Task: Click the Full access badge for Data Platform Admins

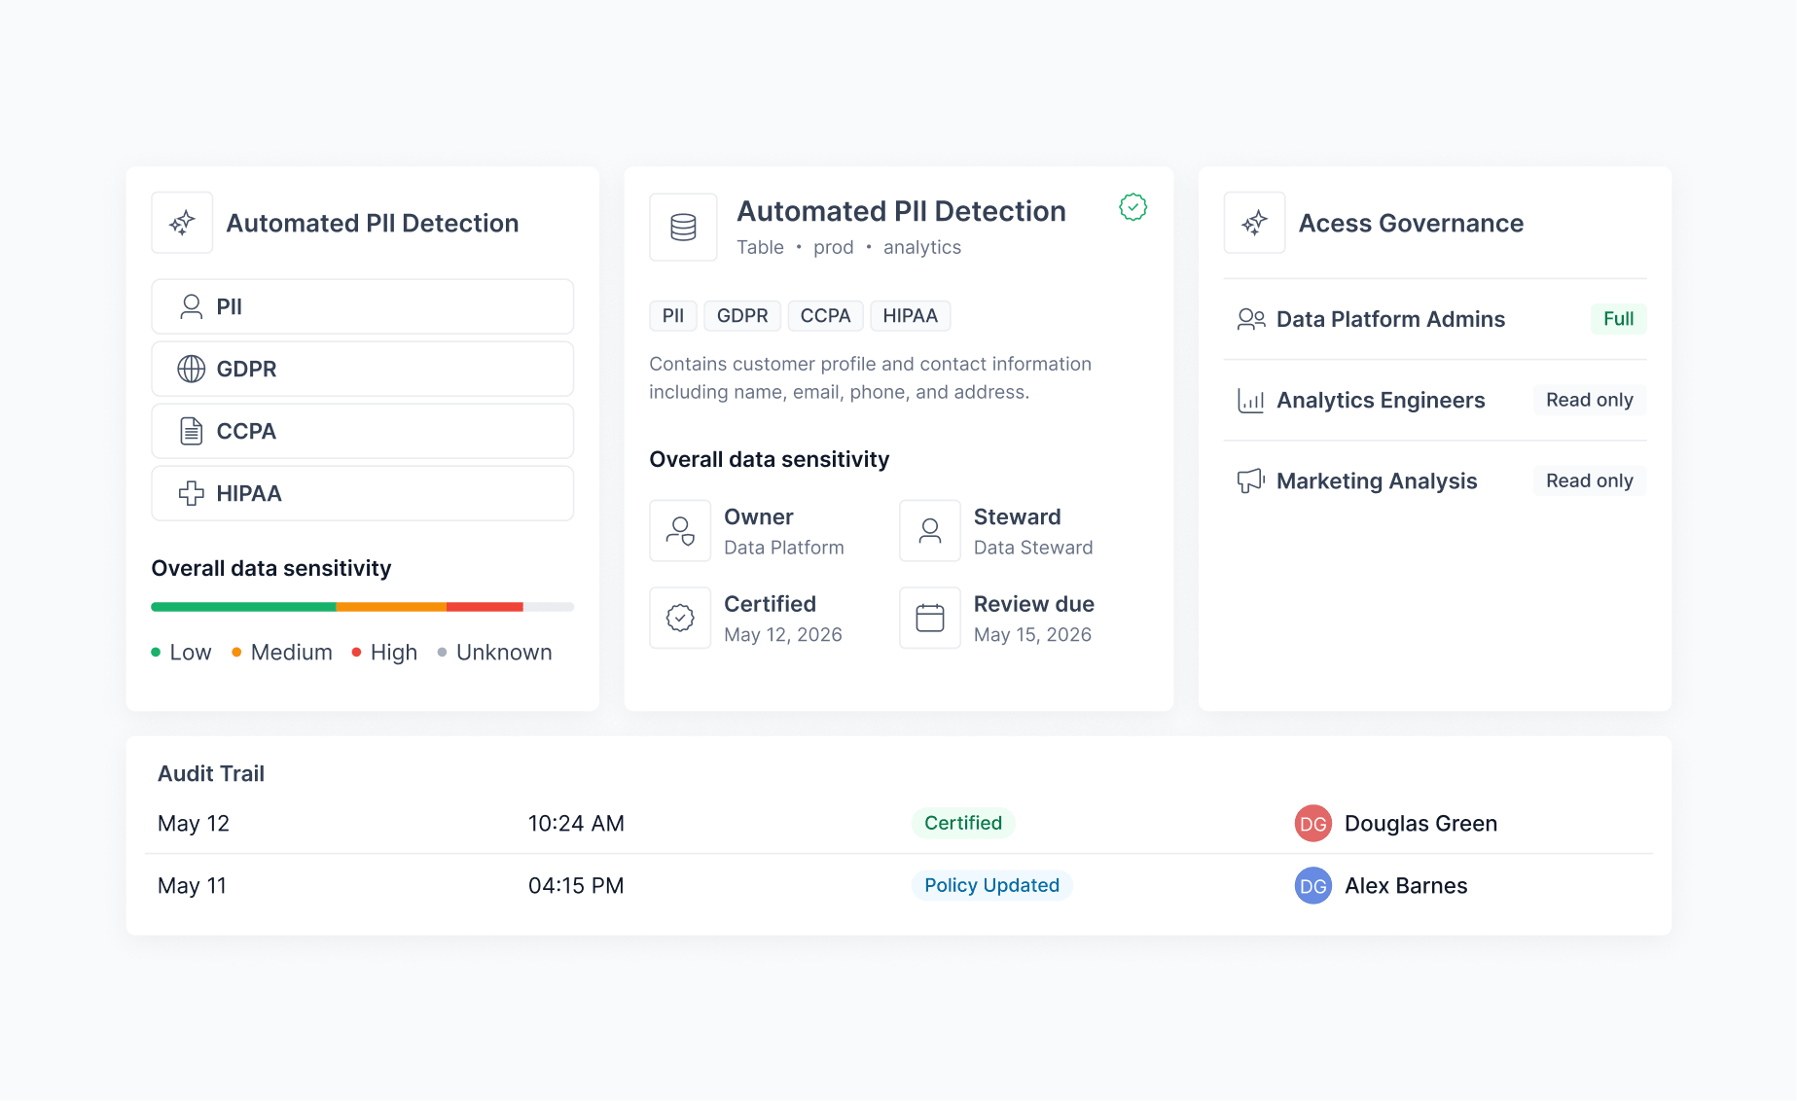Action: pos(1618,319)
